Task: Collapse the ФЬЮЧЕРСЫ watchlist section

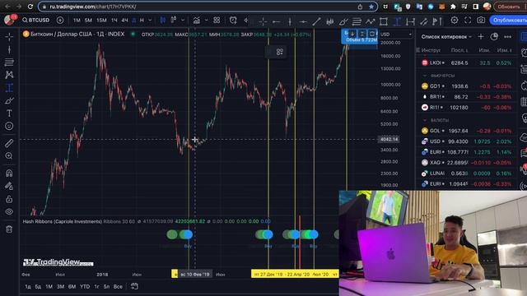Action: click(x=425, y=76)
